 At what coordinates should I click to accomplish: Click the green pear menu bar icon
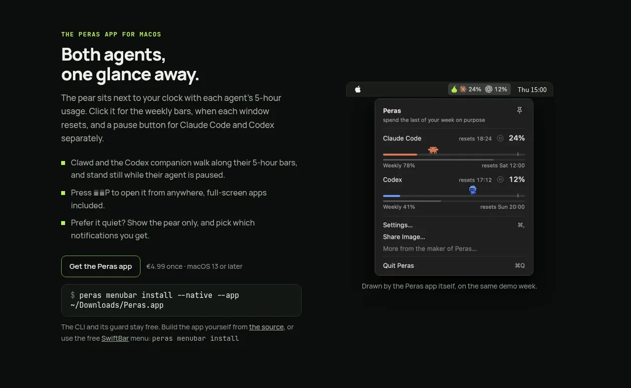pyautogui.click(x=454, y=89)
